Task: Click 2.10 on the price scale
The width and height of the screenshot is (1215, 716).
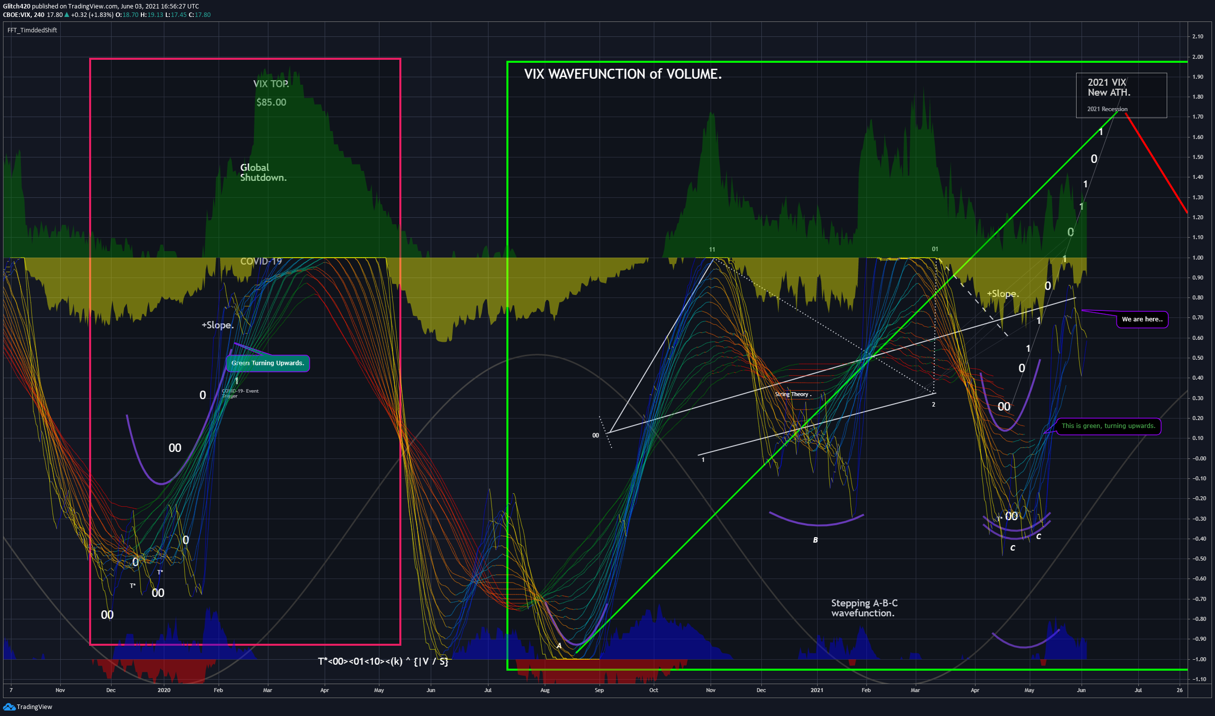Action: 1198,36
